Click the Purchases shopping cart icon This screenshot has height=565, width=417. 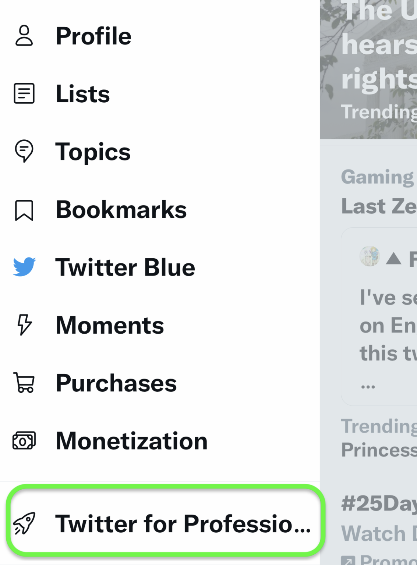coord(24,383)
